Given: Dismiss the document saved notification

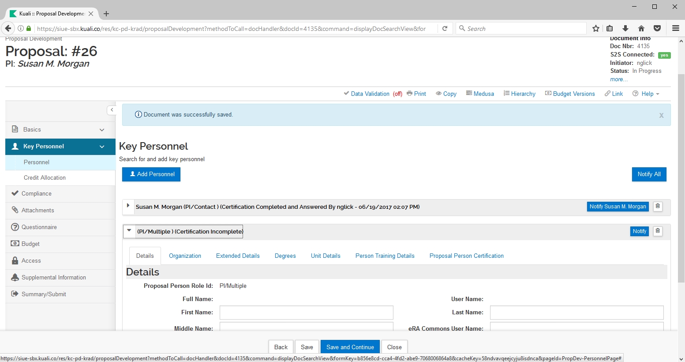Looking at the screenshot, I should [661, 115].
